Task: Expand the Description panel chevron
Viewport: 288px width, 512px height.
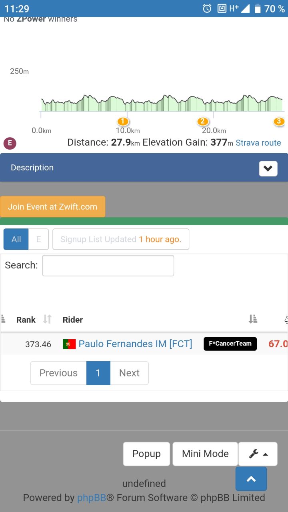Action: click(x=268, y=168)
